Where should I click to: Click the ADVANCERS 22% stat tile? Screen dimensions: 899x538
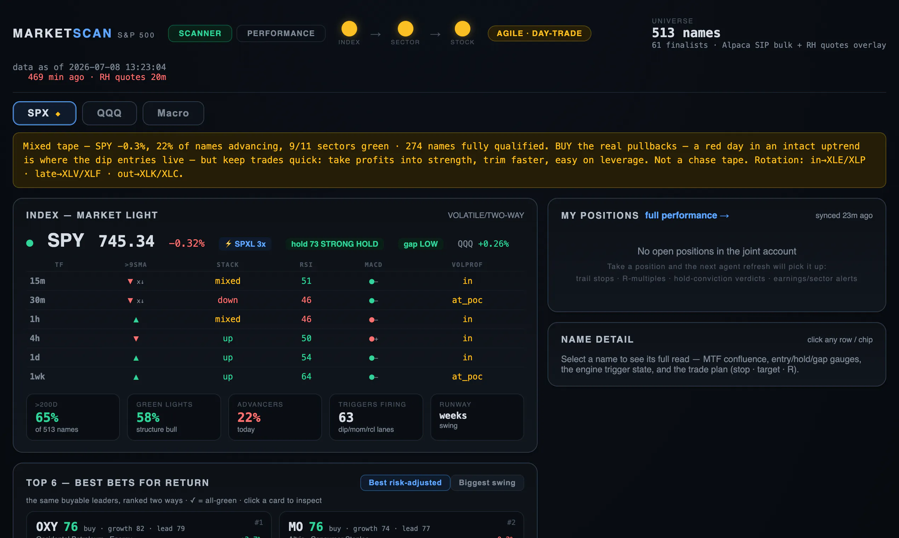[x=275, y=417]
